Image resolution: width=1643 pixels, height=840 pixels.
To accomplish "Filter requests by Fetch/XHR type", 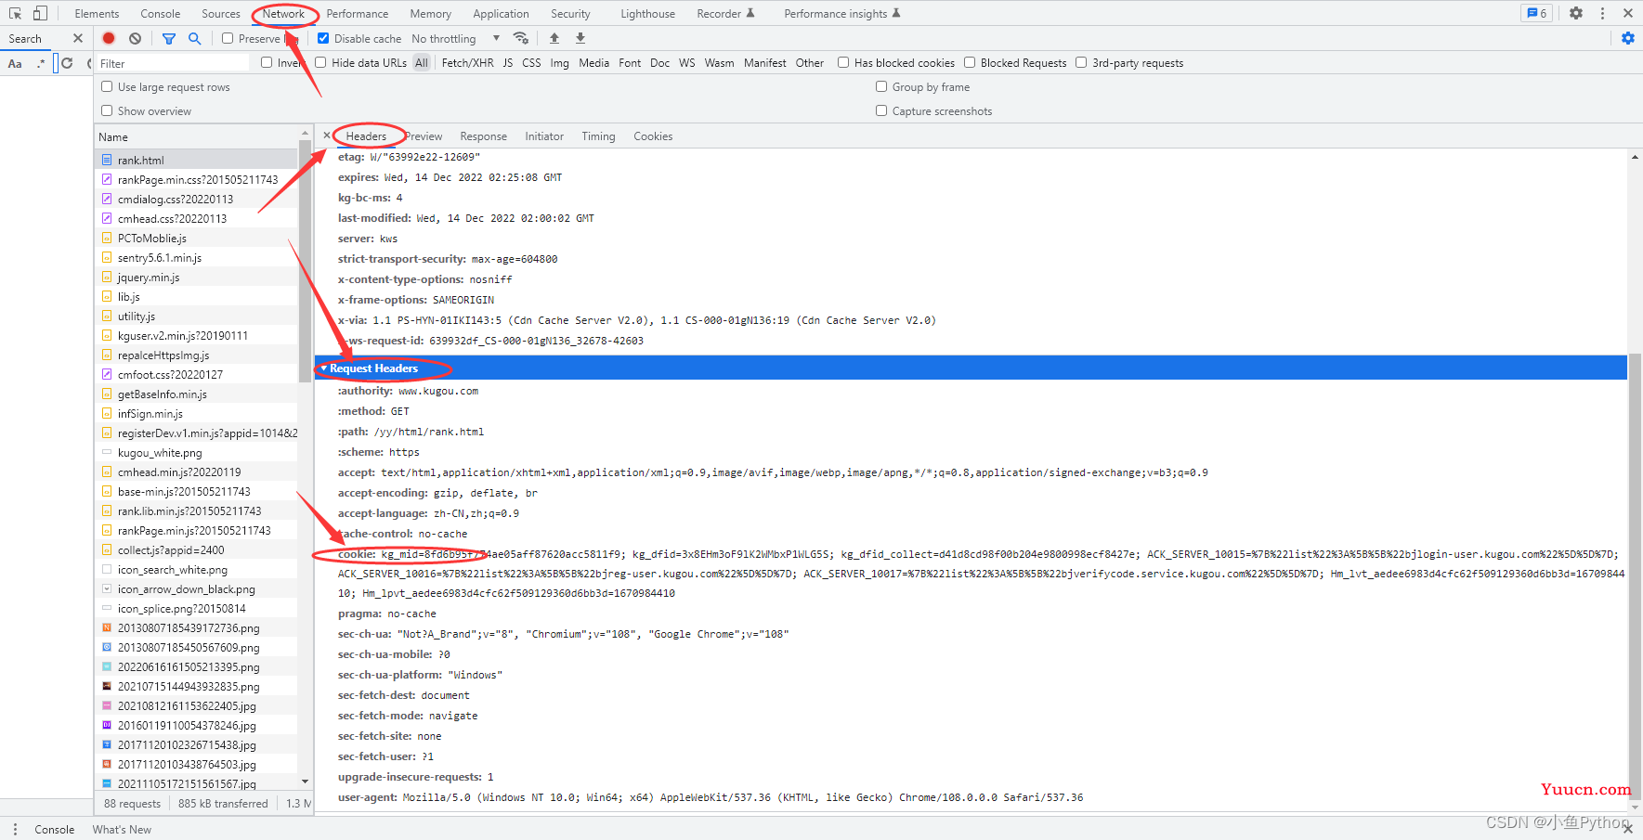I will pyautogui.click(x=468, y=62).
